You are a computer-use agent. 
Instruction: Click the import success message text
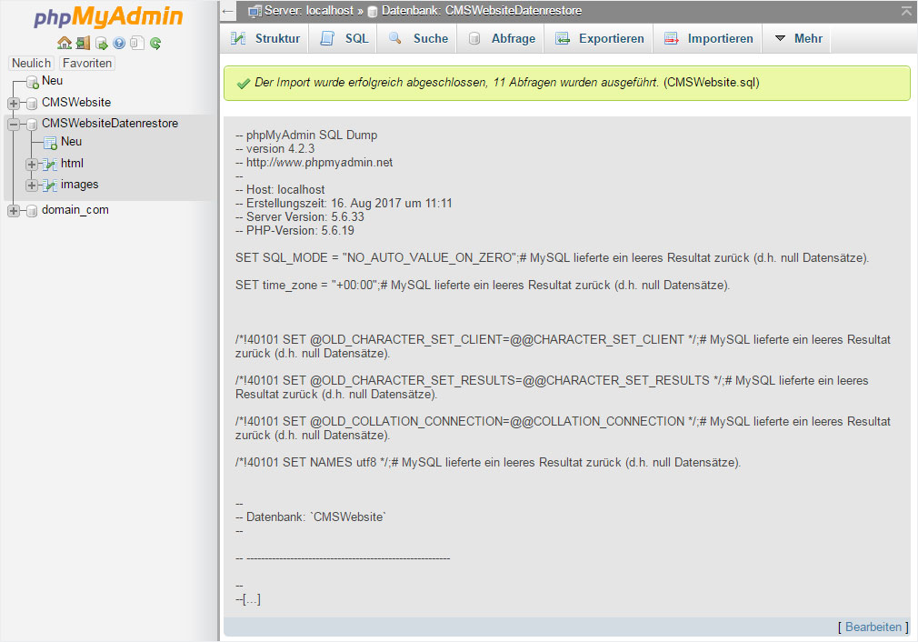point(507,83)
